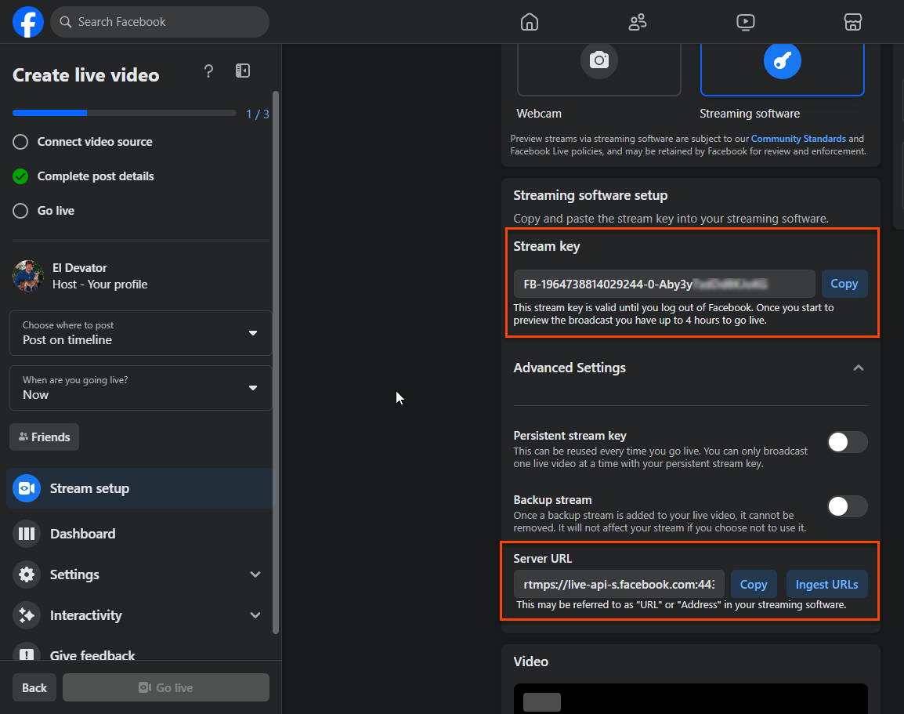
Task: Open the Marketplace tab icon
Action: 852,22
